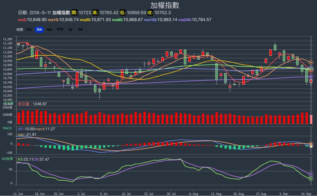This screenshot has width=317, height=196.
Task: Click the green K9 triangle endpoint marker
Action: [x=311, y=178]
